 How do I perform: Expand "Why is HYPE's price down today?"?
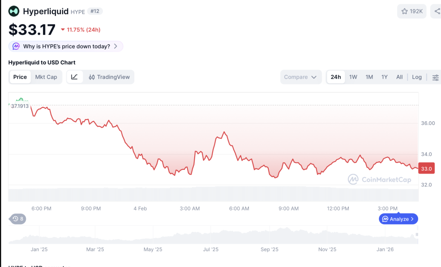[x=66, y=46]
